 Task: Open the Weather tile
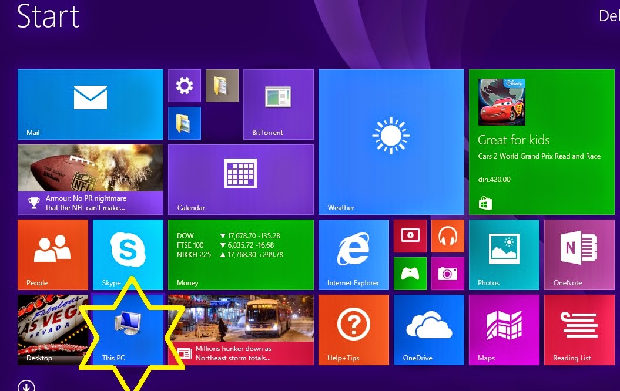click(391, 142)
